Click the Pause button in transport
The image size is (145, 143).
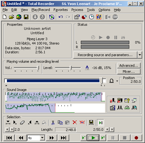(113, 138)
